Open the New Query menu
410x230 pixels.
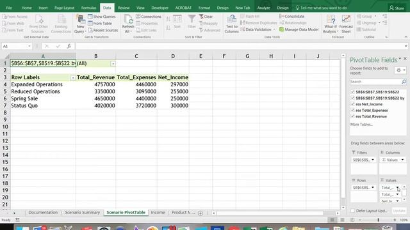tap(80, 24)
